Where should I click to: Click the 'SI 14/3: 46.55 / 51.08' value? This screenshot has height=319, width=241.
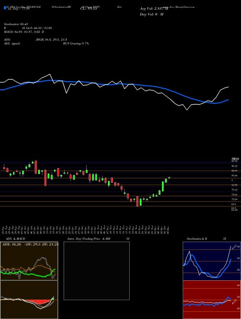pyautogui.click(x=37, y=28)
